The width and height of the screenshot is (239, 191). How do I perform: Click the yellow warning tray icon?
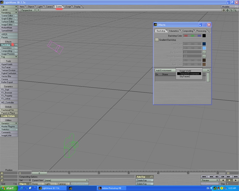pyautogui.click(x=221, y=188)
